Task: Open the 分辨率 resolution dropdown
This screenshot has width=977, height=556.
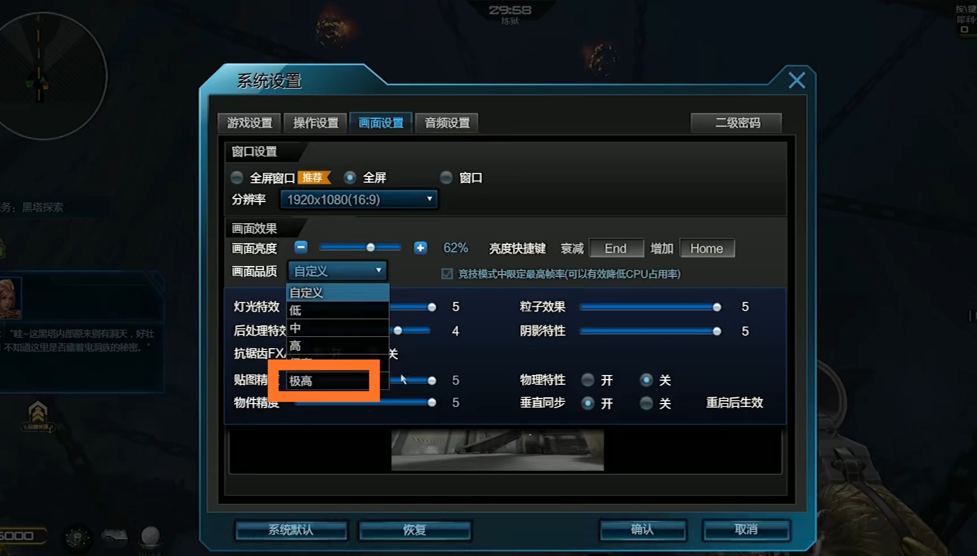Action: point(359,199)
